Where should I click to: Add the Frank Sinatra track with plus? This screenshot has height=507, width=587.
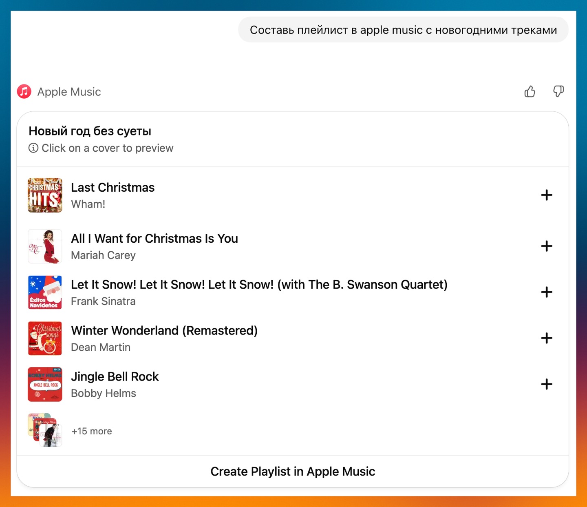[546, 292]
